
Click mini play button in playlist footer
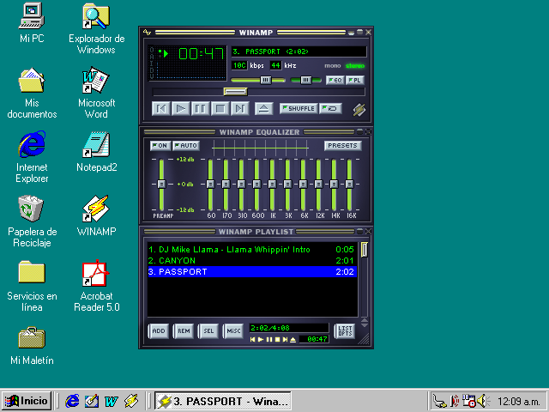pos(261,340)
